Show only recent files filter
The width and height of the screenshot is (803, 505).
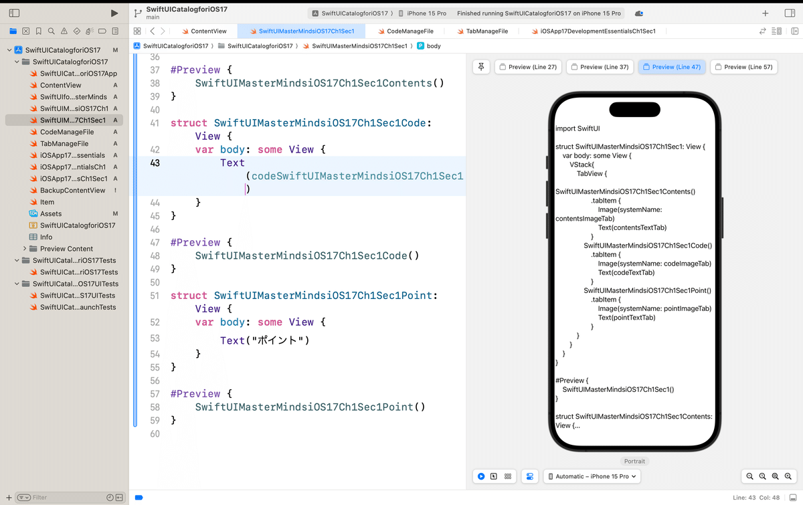(109, 498)
